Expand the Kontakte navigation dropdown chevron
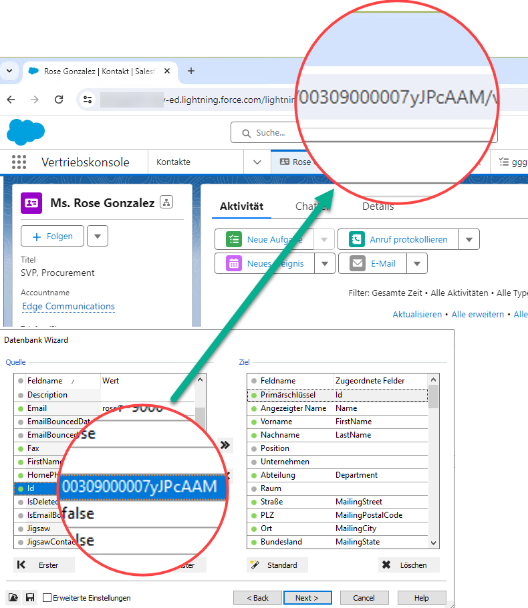 click(257, 162)
